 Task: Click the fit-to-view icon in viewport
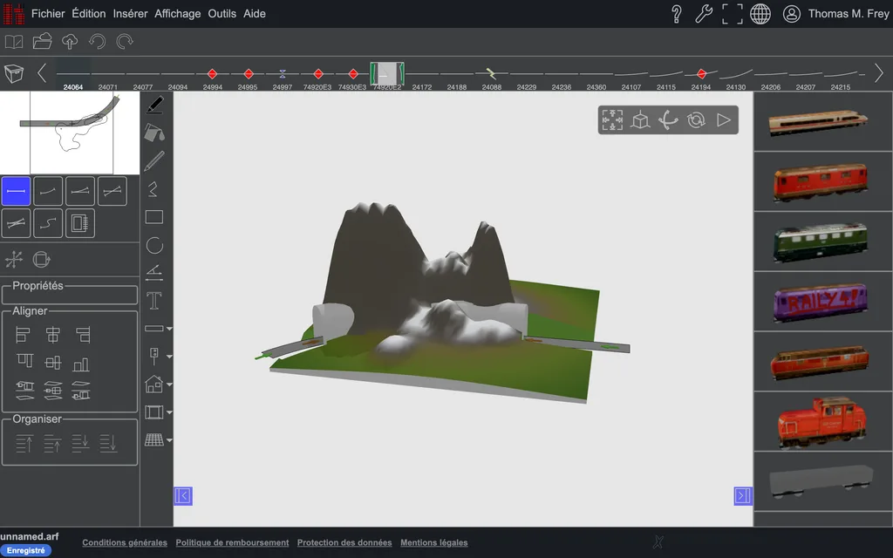[612, 120]
